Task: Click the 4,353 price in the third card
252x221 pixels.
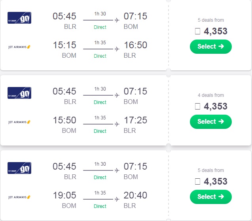Action: (x=216, y=181)
